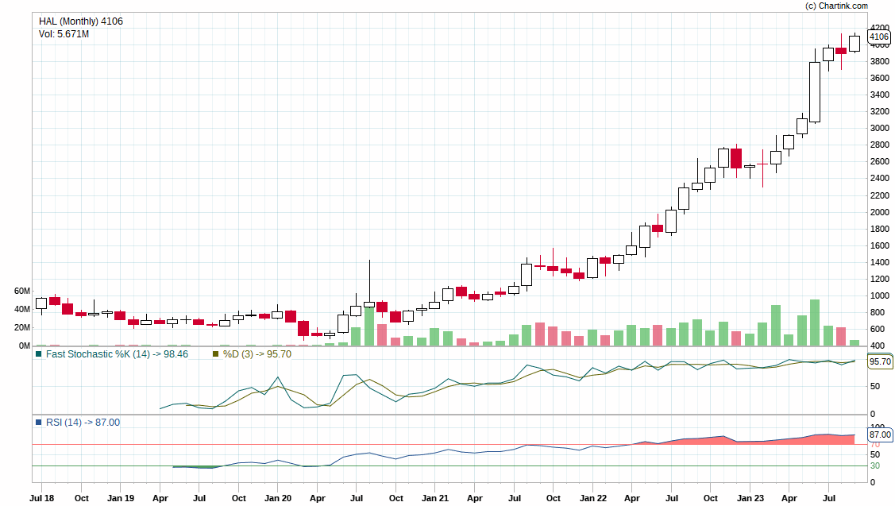Image resolution: width=895 pixels, height=506 pixels.
Task: Click the 20M volume axis label
Action: click(22, 328)
